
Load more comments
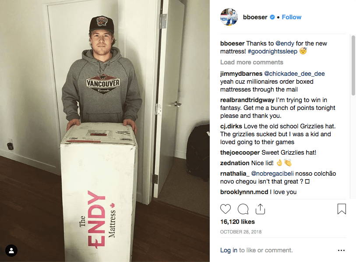click(252, 62)
